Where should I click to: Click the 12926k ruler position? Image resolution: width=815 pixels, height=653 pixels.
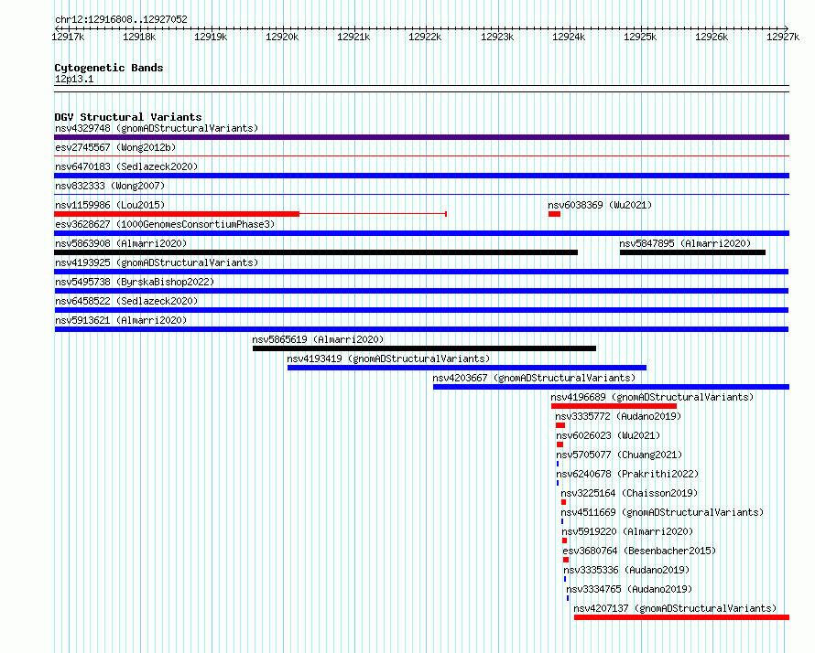[x=712, y=37]
